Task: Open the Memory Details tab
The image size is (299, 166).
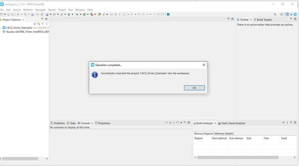Action: click(224, 134)
